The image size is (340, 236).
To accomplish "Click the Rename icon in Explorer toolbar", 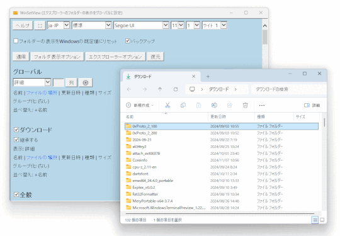I will click(214, 105).
